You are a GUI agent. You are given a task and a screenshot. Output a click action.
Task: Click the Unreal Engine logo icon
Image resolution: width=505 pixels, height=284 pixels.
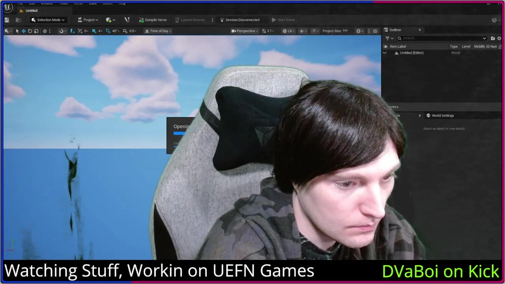tap(7, 7)
